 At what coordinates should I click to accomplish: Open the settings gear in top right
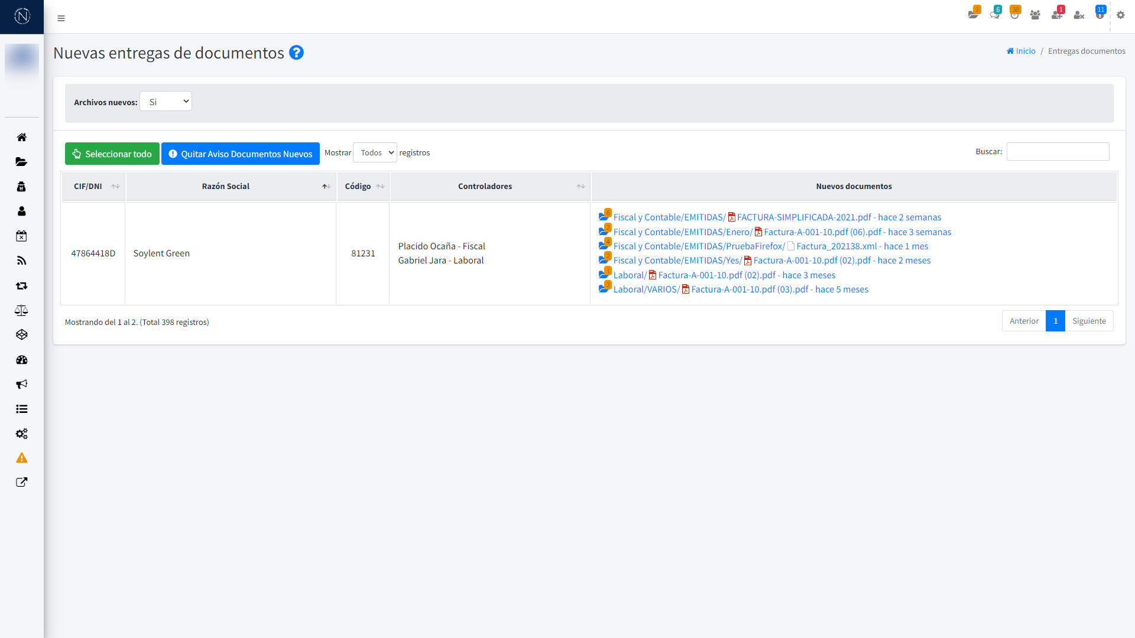coord(1120,15)
